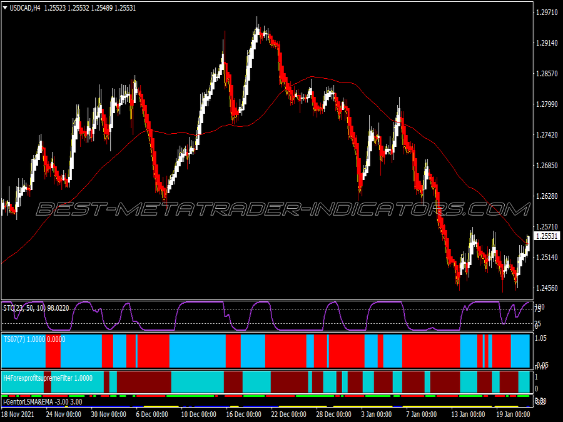Select the 6 Dec 00:00 time label
The image size is (563, 422).
click(152, 414)
